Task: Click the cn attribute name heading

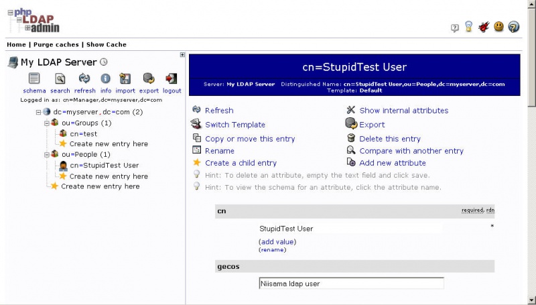Action: pos(222,211)
